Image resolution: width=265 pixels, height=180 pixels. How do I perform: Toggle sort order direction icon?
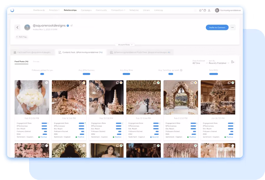click(x=233, y=62)
